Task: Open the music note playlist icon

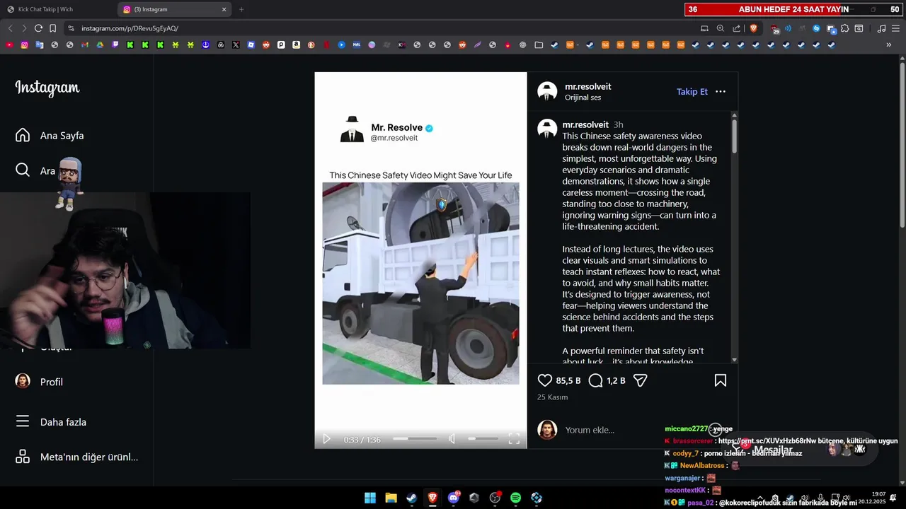Action: tap(881, 28)
